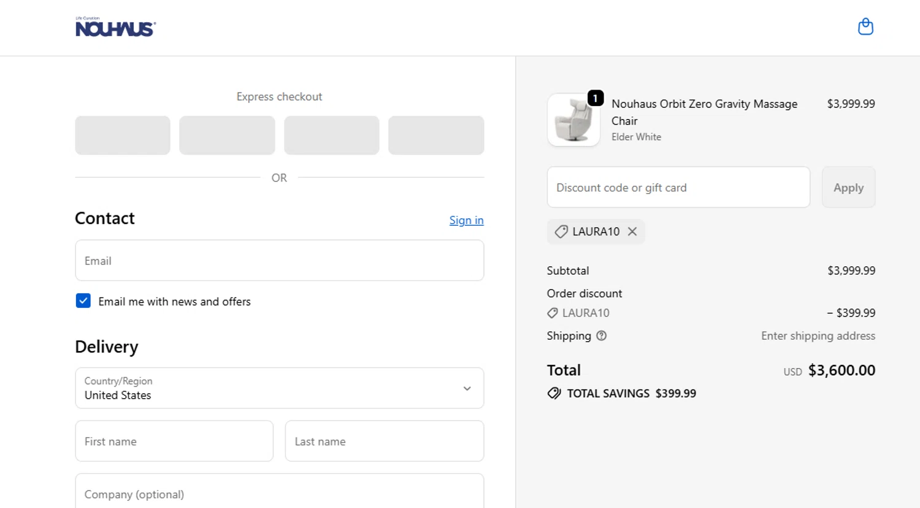
Task: Click the first express checkout button
Action: (x=123, y=135)
